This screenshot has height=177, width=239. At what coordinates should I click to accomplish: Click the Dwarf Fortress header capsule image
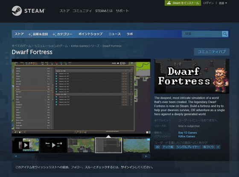tap(192, 76)
